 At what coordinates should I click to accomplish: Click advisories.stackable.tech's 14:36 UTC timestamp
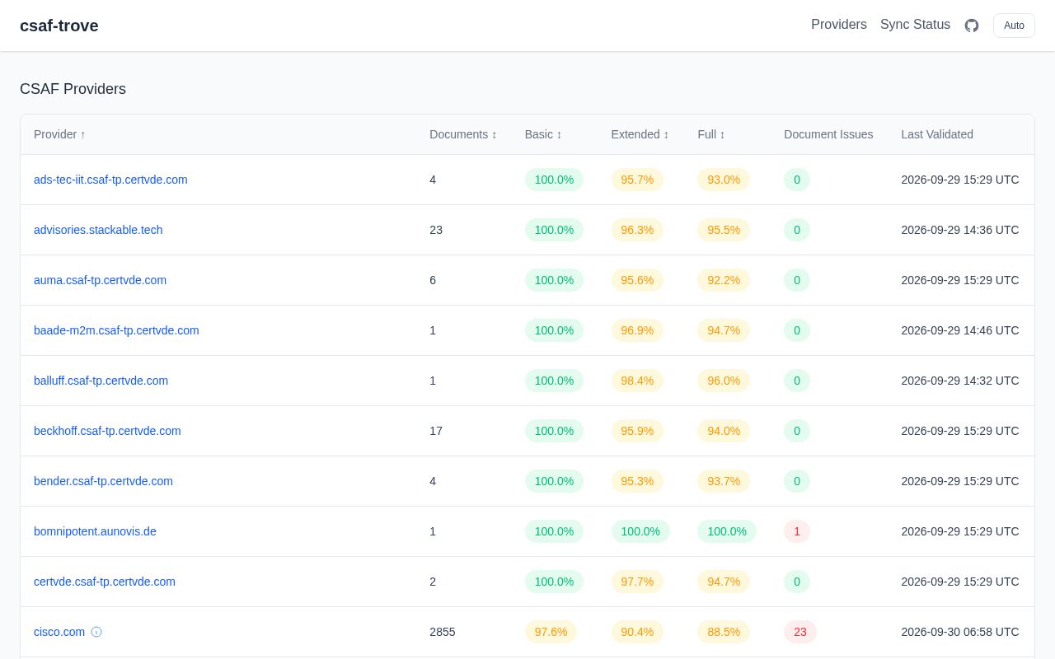960,230
